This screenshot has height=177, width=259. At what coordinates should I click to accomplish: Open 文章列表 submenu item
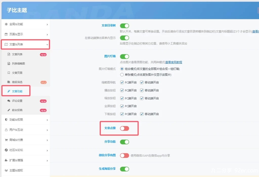26,54
